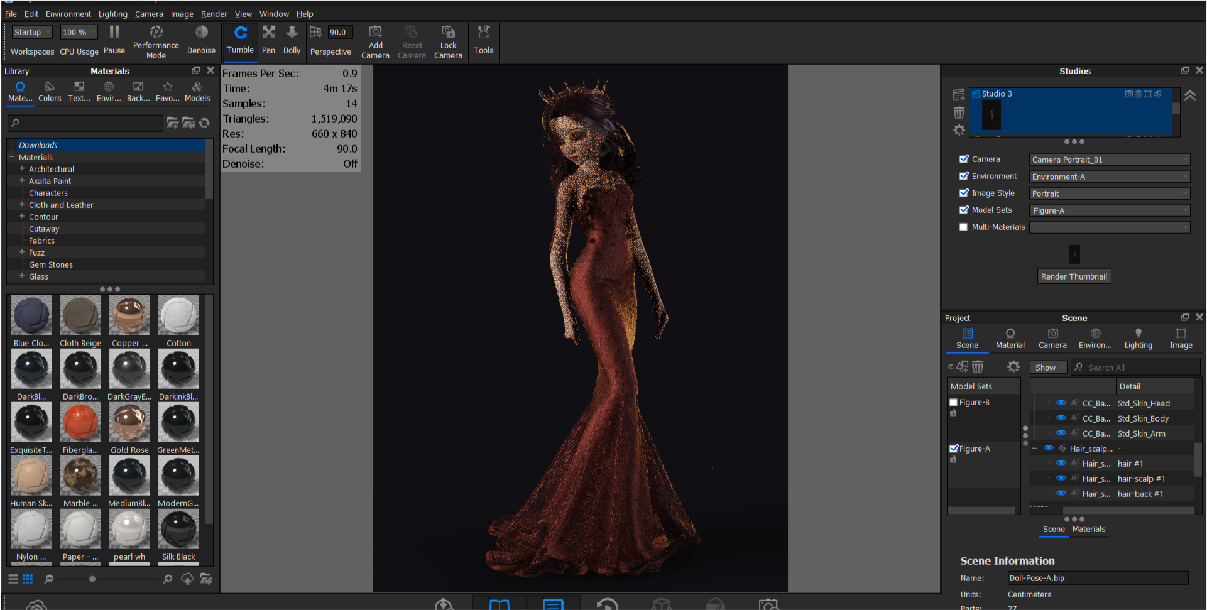Image resolution: width=1207 pixels, height=610 pixels.
Task: Open the Favorites library tab
Action: [168, 91]
